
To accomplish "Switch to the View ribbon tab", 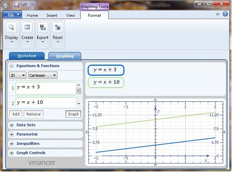I will (71, 15).
